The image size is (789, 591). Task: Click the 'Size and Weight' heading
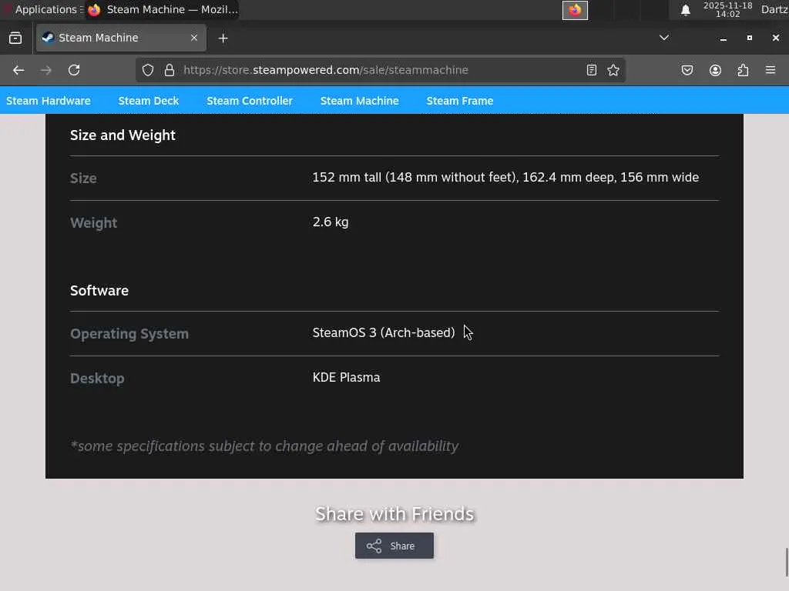[123, 135]
